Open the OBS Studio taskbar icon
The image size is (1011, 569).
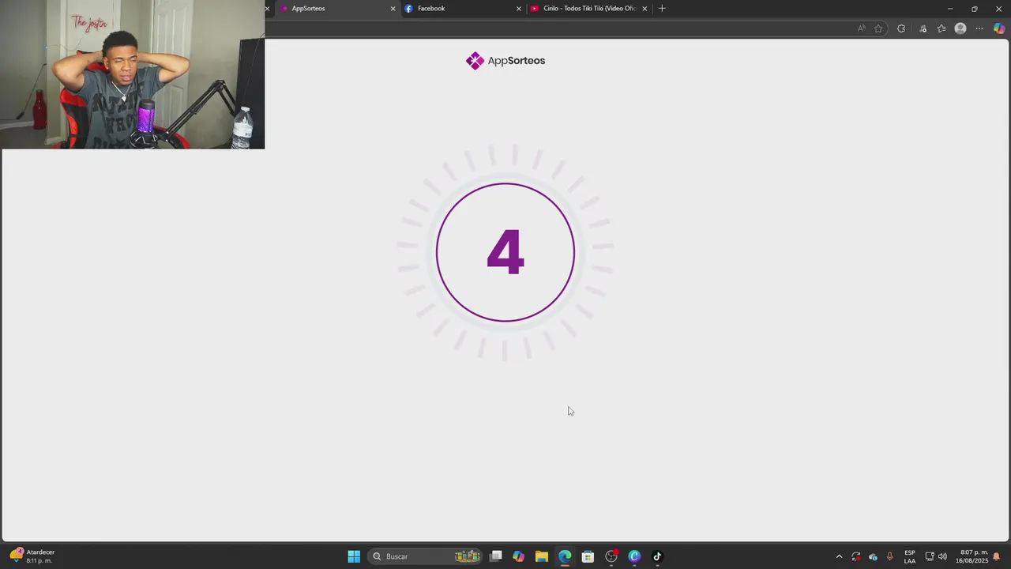click(x=611, y=556)
